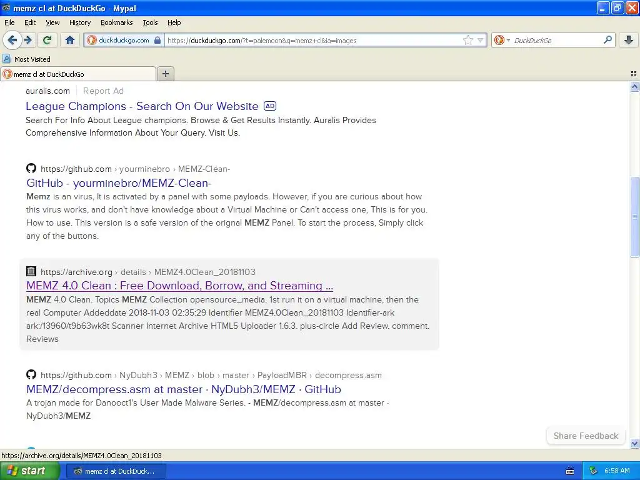Click the 'A trojan made for Danooct1's' snippet

pos(207,409)
